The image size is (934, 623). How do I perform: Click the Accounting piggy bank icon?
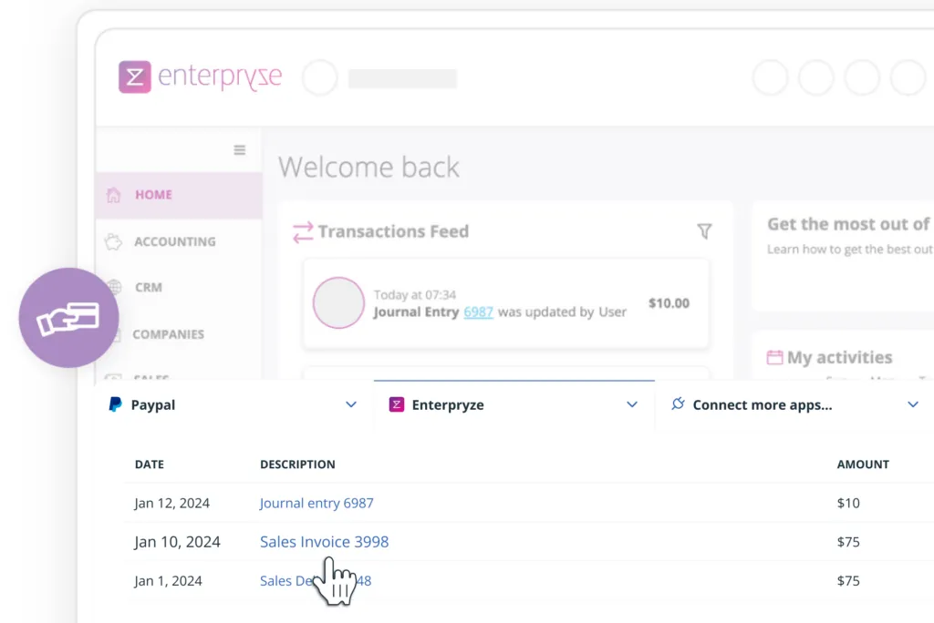point(113,241)
